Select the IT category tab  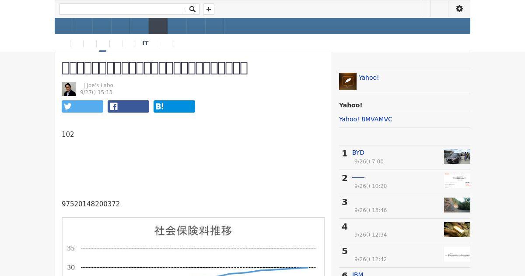tap(145, 43)
